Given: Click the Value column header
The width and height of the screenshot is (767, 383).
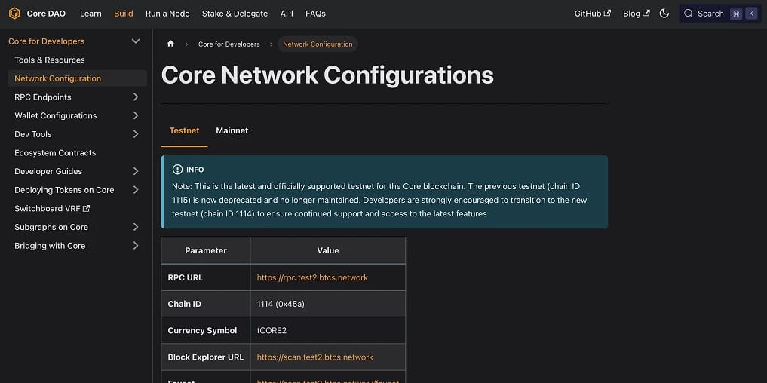Looking at the screenshot, I should pyautogui.click(x=328, y=250).
